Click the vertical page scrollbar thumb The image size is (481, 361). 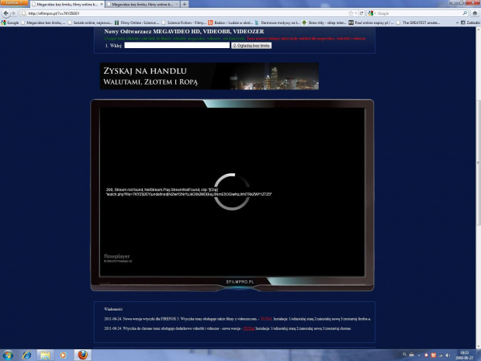[x=478, y=163]
